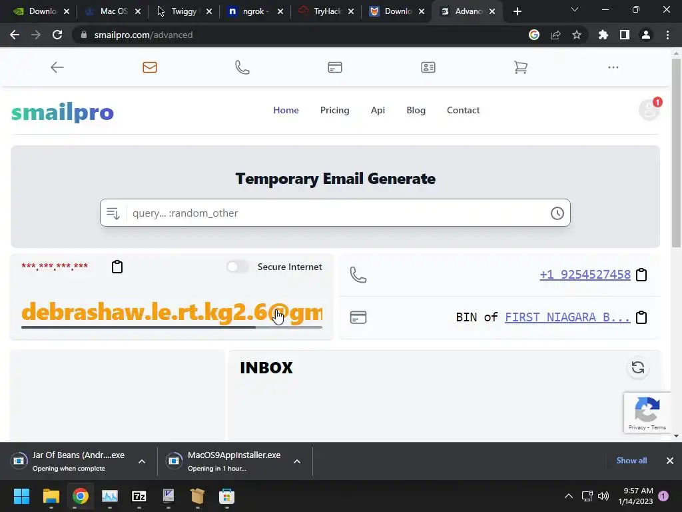This screenshot has width=682, height=512.
Task: Click the Google icon in the address bar
Action: click(534, 35)
